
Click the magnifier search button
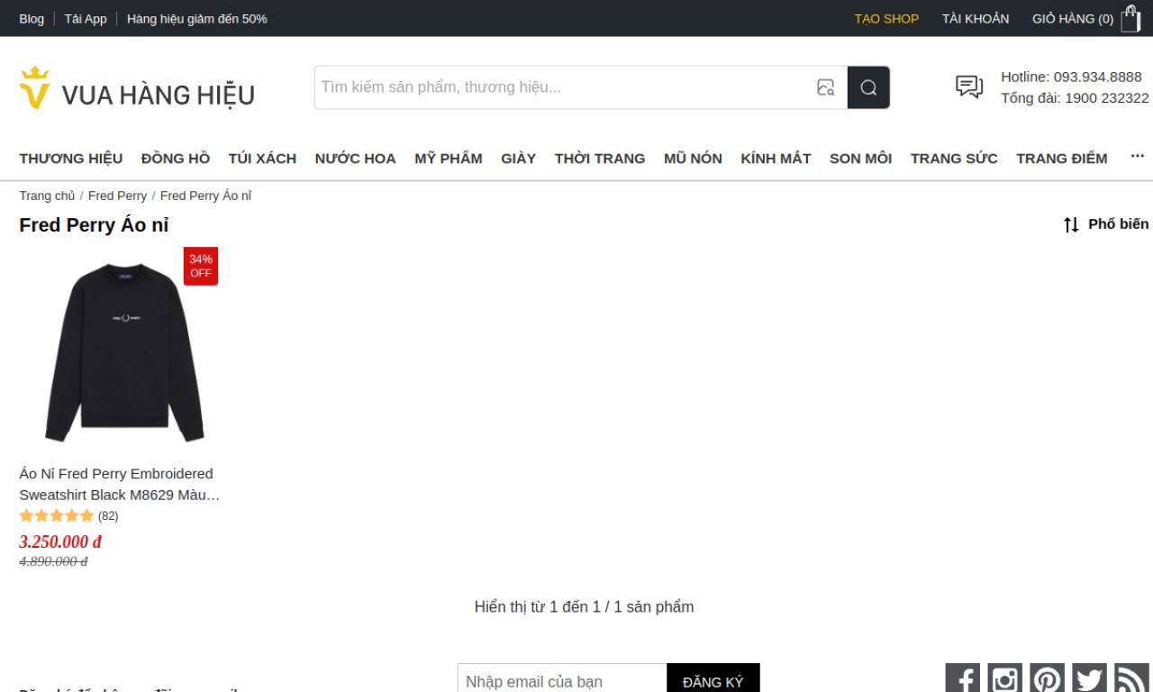[x=868, y=87]
